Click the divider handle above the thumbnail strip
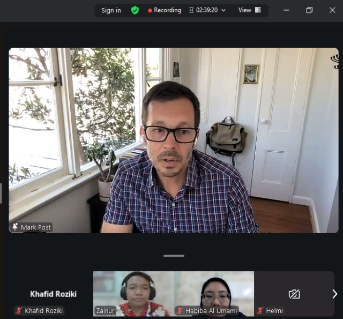The image size is (343, 319). coord(174,256)
